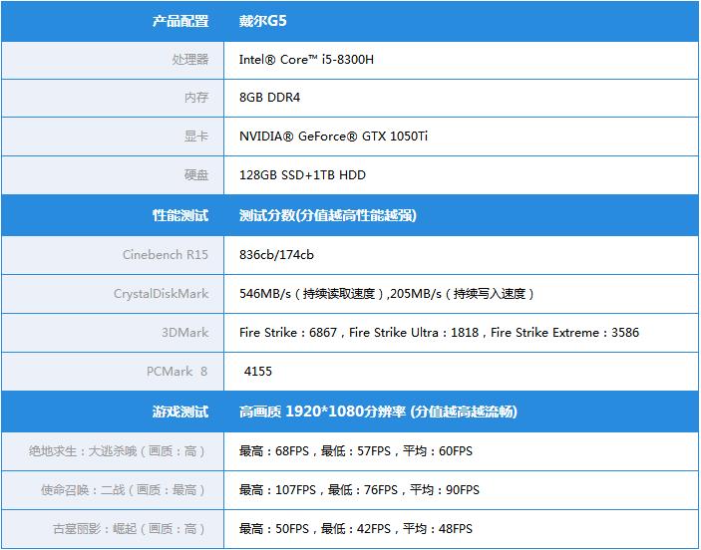Click the Intel Core i5-8300H value
This screenshot has width=701, height=550.
click(306, 60)
